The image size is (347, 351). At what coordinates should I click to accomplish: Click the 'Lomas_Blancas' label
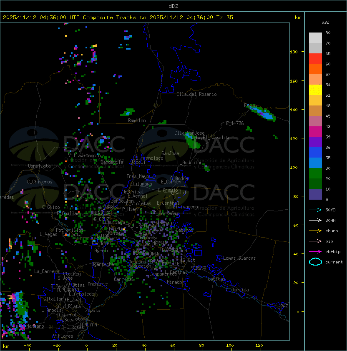click(x=239, y=258)
